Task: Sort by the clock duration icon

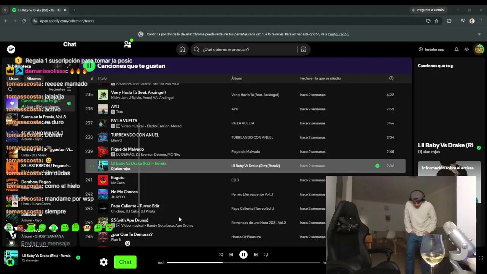Action: coord(391,78)
